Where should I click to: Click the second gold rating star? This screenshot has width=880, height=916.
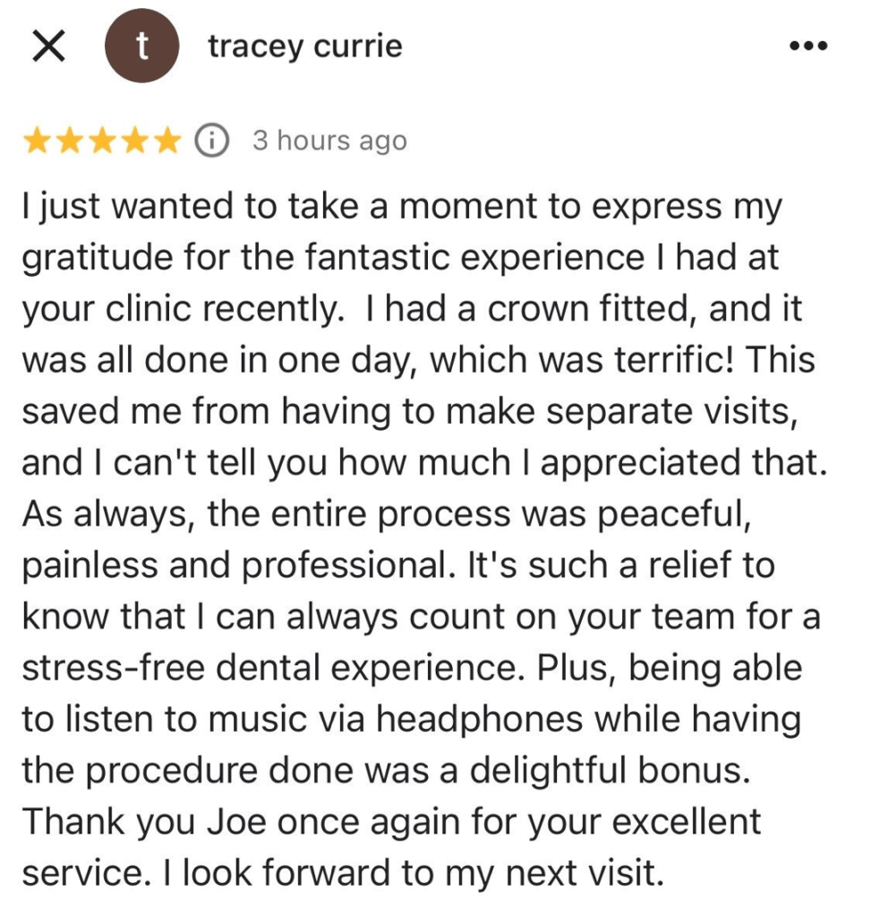tap(70, 141)
